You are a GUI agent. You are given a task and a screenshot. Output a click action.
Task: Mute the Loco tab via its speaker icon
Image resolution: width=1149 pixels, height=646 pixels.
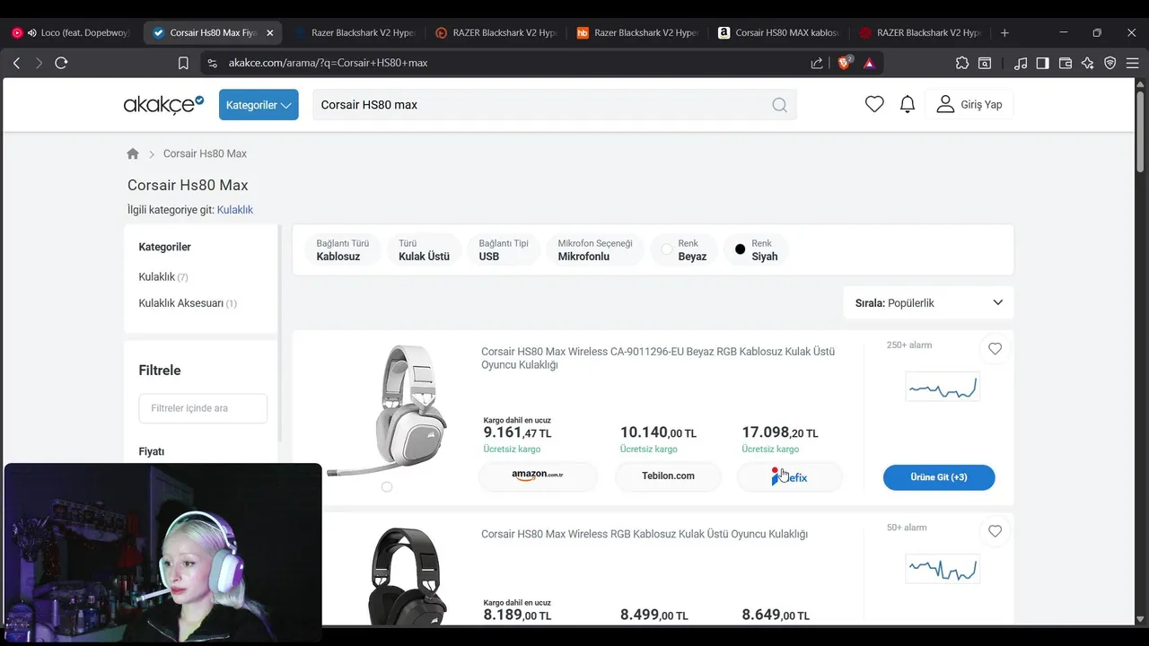point(32,32)
